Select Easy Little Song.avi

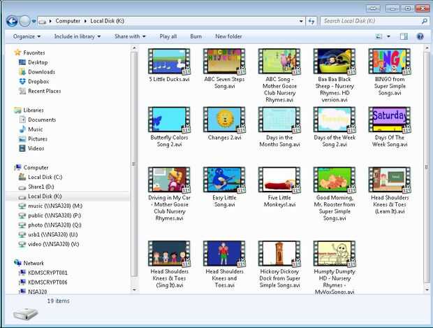point(224,187)
